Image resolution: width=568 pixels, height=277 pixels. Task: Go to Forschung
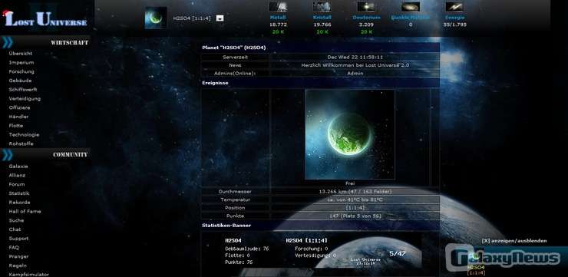(21, 71)
